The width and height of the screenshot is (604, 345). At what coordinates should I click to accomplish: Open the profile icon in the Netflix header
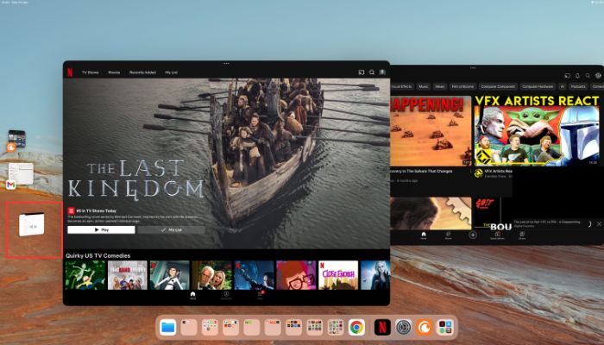point(382,72)
